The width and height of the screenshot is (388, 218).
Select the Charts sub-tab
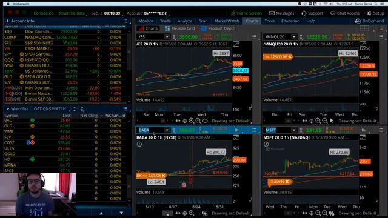[148, 28]
